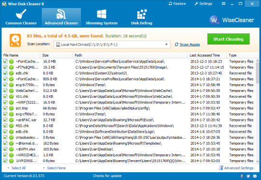The height and width of the screenshot is (180, 261).
Task: Click green status icon for cntaobaoley row
Action: (11, 137)
